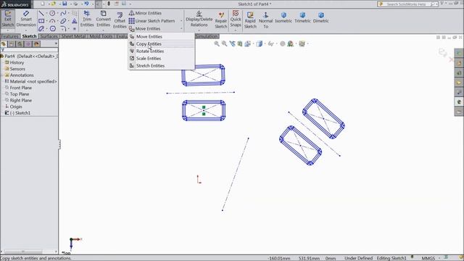Click Normal To view button

266,20
